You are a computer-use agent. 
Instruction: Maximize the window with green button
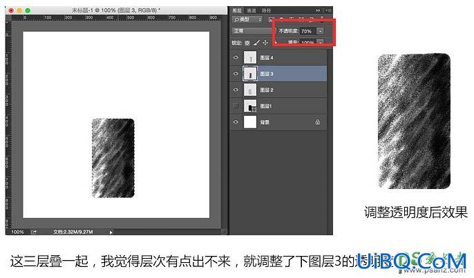click(28, 10)
